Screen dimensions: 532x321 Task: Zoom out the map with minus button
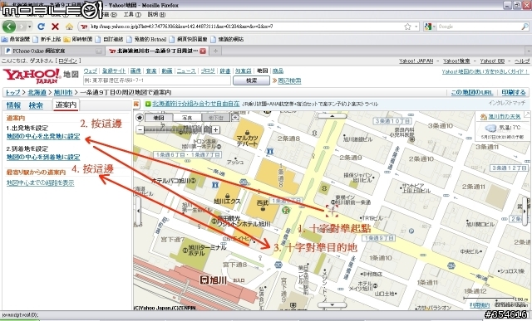tap(140, 129)
